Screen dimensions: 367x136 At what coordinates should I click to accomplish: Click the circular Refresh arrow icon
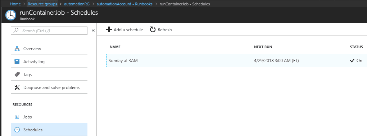tap(153, 30)
